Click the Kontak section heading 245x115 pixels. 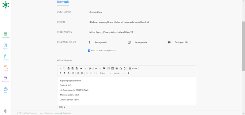point(63,2)
